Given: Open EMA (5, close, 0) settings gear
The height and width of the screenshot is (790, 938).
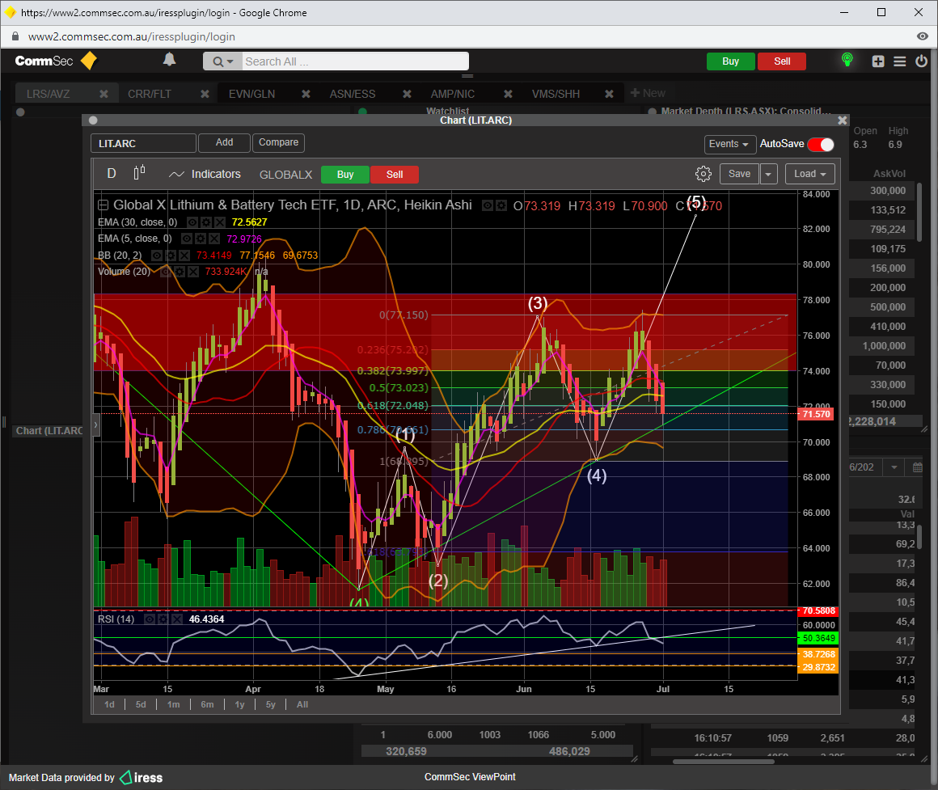Looking at the screenshot, I should coord(201,239).
